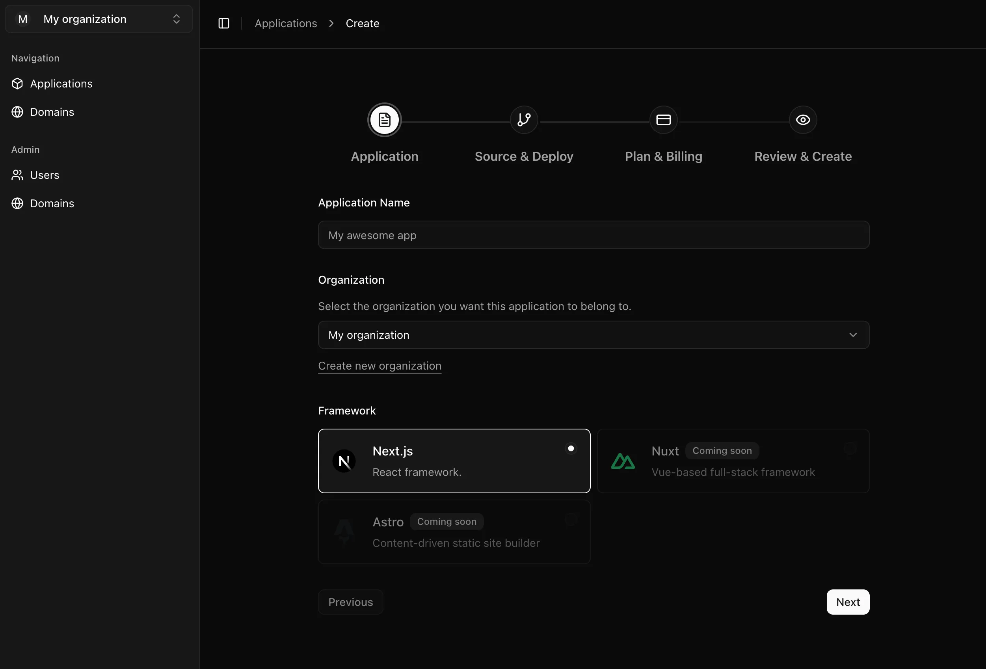Viewport: 986px width, 669px height.
Task: Click the Application Name label
Action: coord(364,203)
